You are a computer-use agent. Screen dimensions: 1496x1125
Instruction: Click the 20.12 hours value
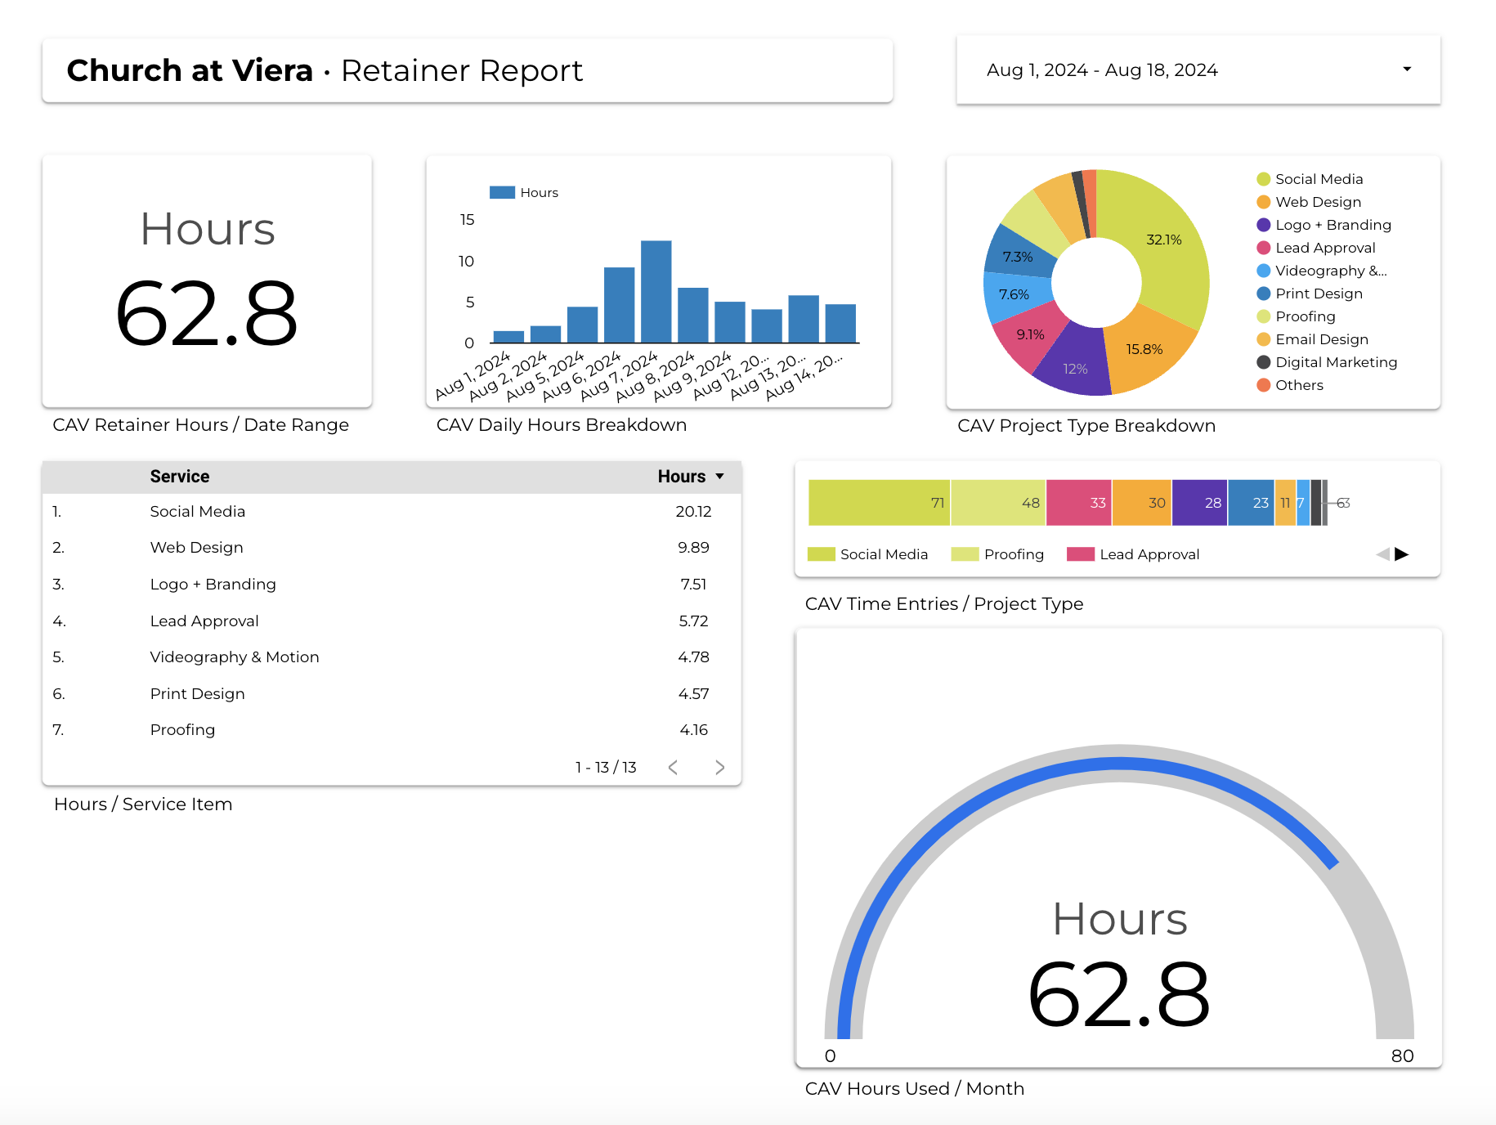tap(693, 512)
